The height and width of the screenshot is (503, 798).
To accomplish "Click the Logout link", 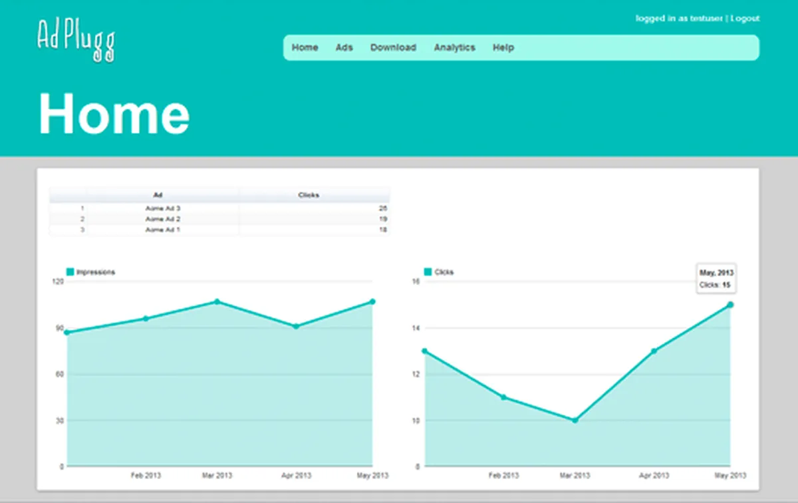I will [745, 19].
